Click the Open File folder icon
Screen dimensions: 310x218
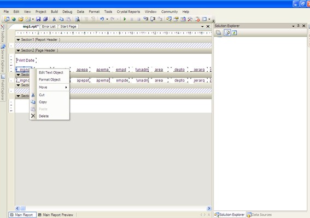pos(21,19)
